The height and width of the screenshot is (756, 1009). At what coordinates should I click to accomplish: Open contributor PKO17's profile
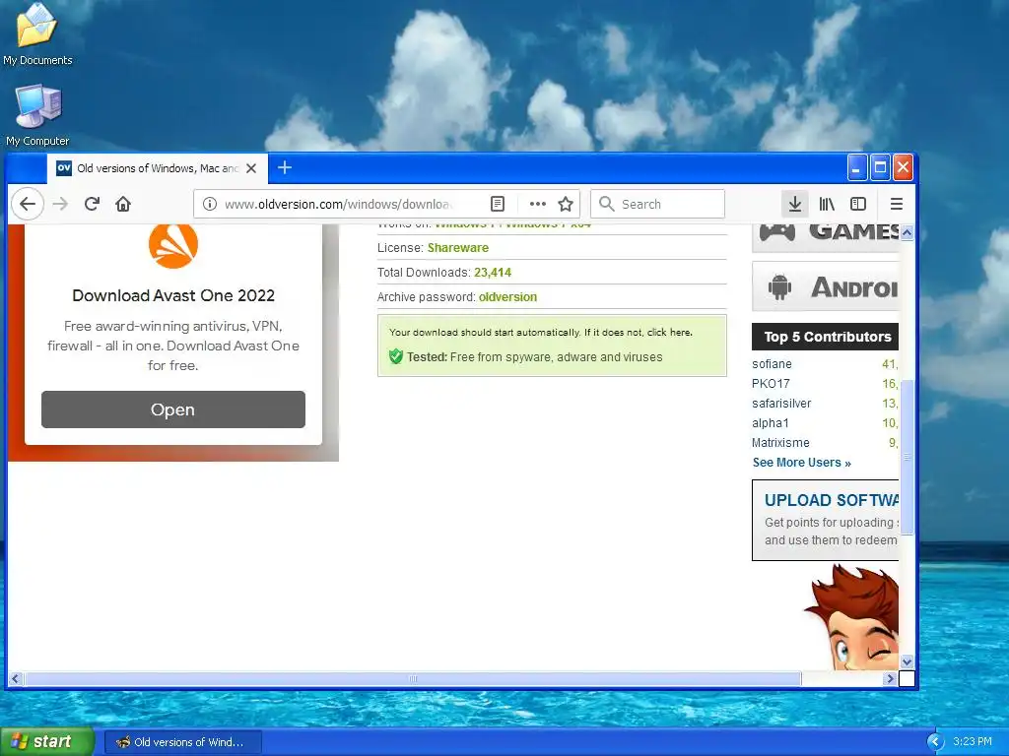click(x=771, y=384)
